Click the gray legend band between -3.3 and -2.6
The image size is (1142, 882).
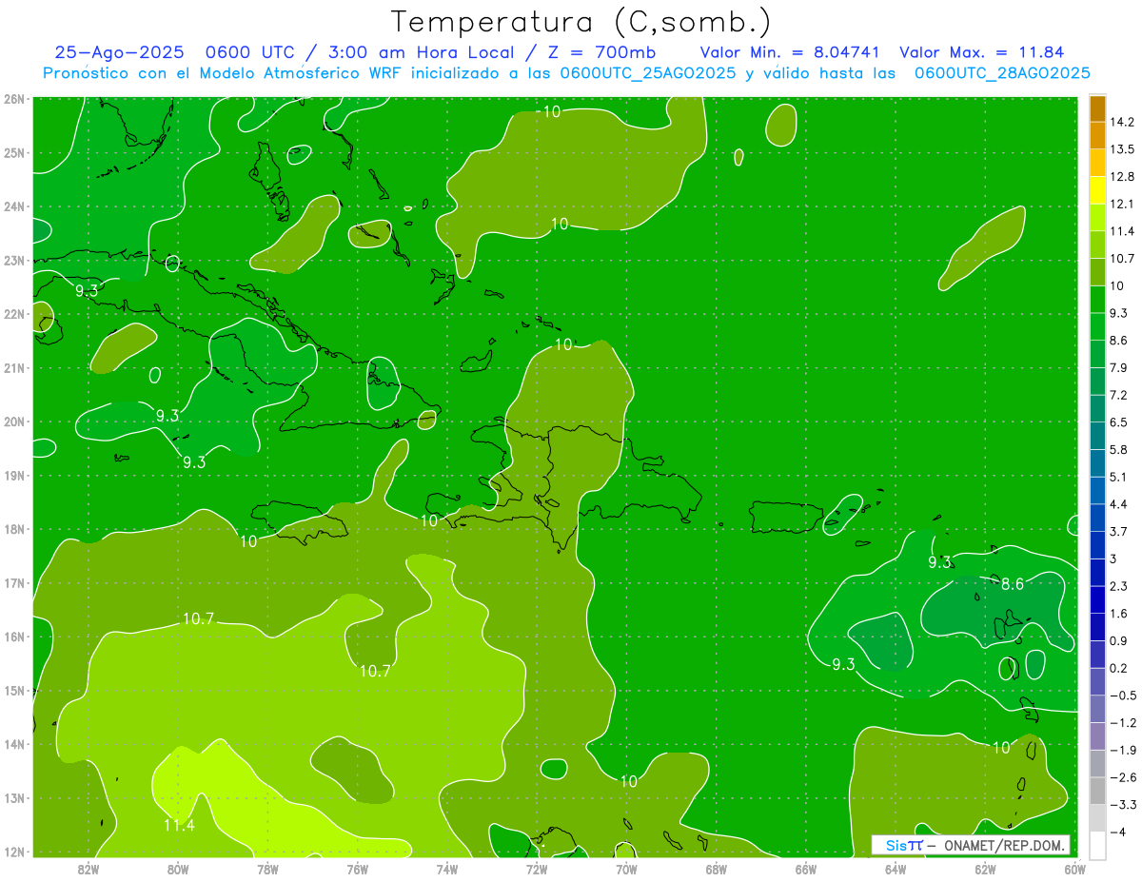1097,791
